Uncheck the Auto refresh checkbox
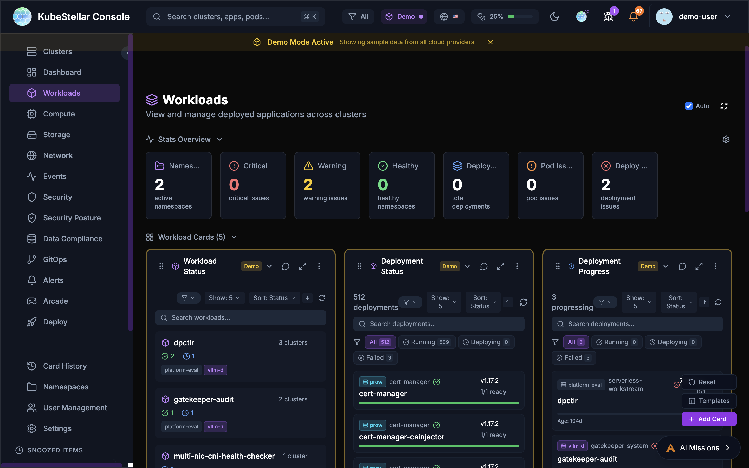The height and width of the screenshot is (468, 749). (688, 106)
